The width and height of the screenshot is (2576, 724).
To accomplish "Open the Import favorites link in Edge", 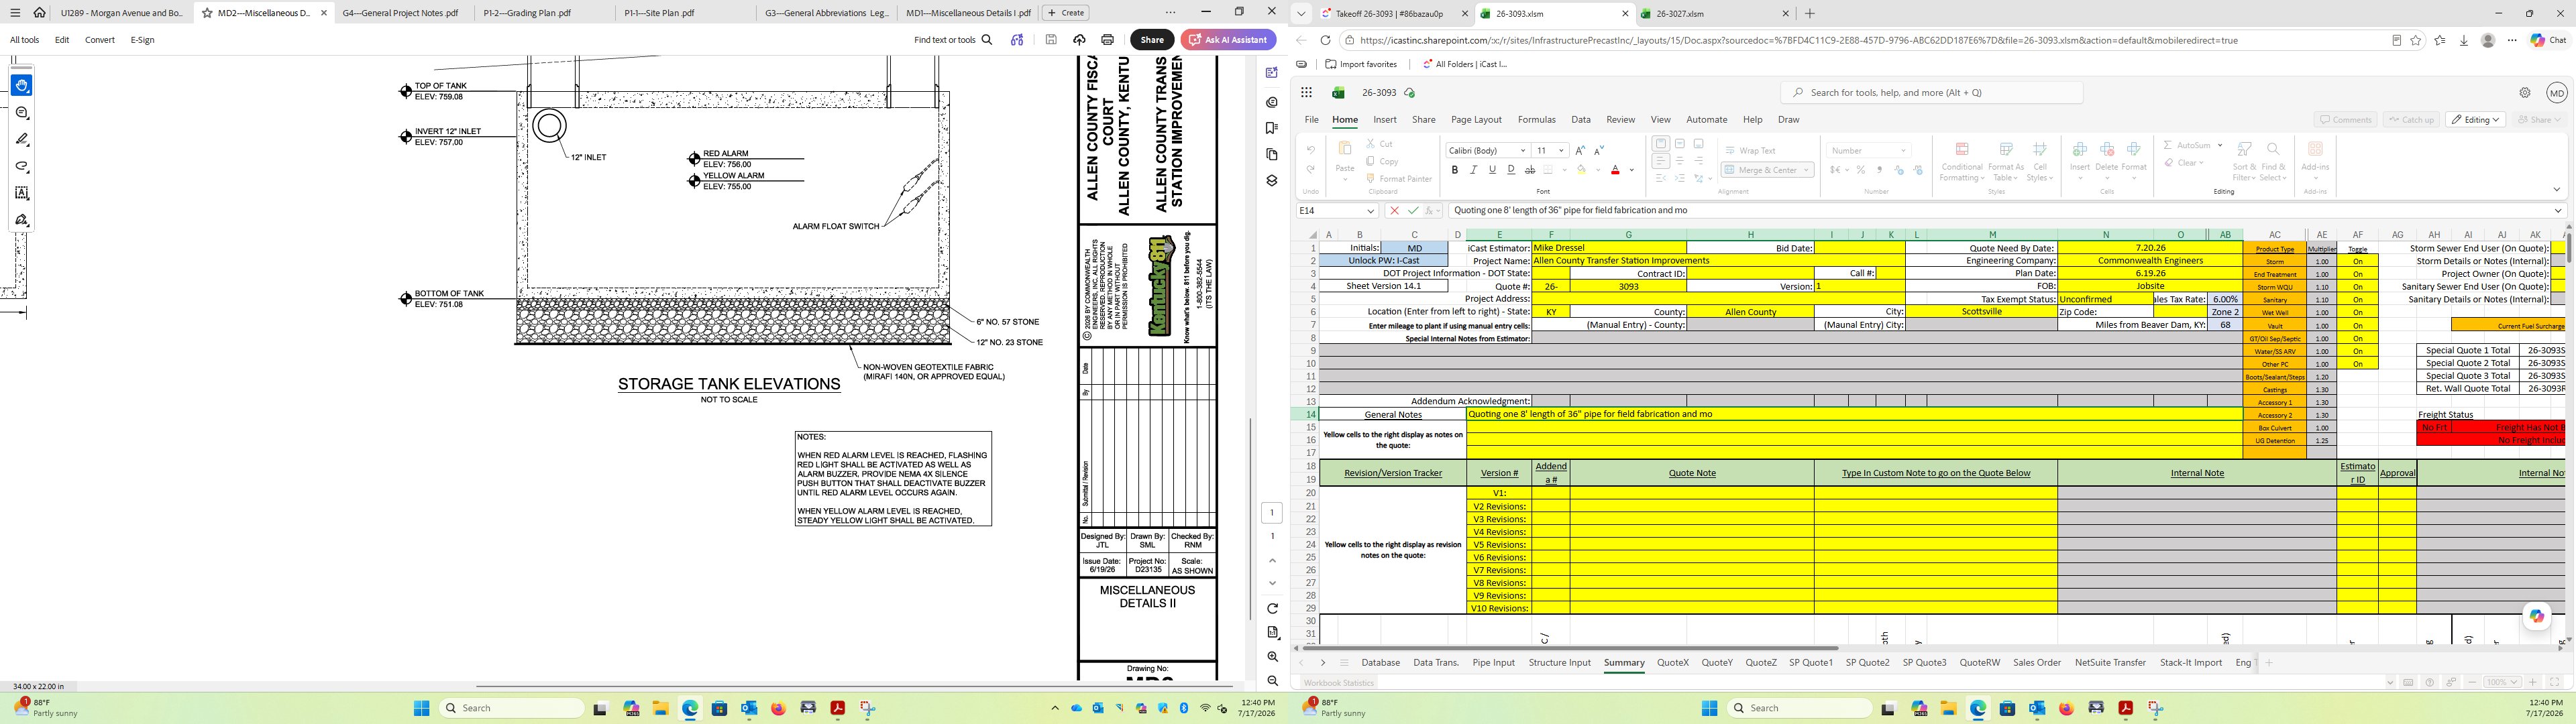I will 1361,64.
